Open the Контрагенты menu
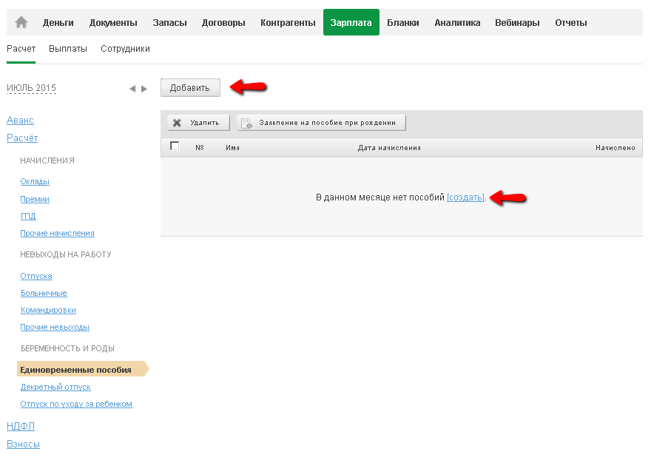 pos(288,23)
